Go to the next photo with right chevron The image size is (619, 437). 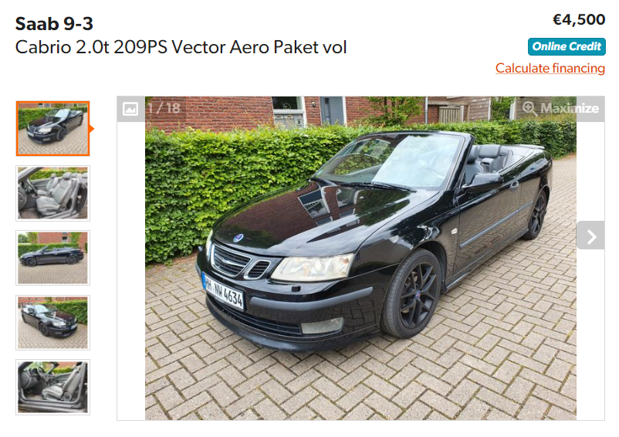[590, 237]
